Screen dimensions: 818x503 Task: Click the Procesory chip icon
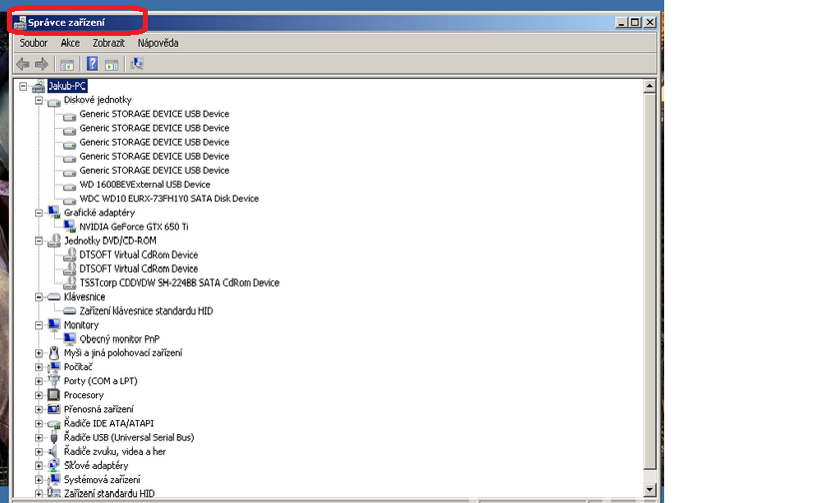tap(54, 395)
